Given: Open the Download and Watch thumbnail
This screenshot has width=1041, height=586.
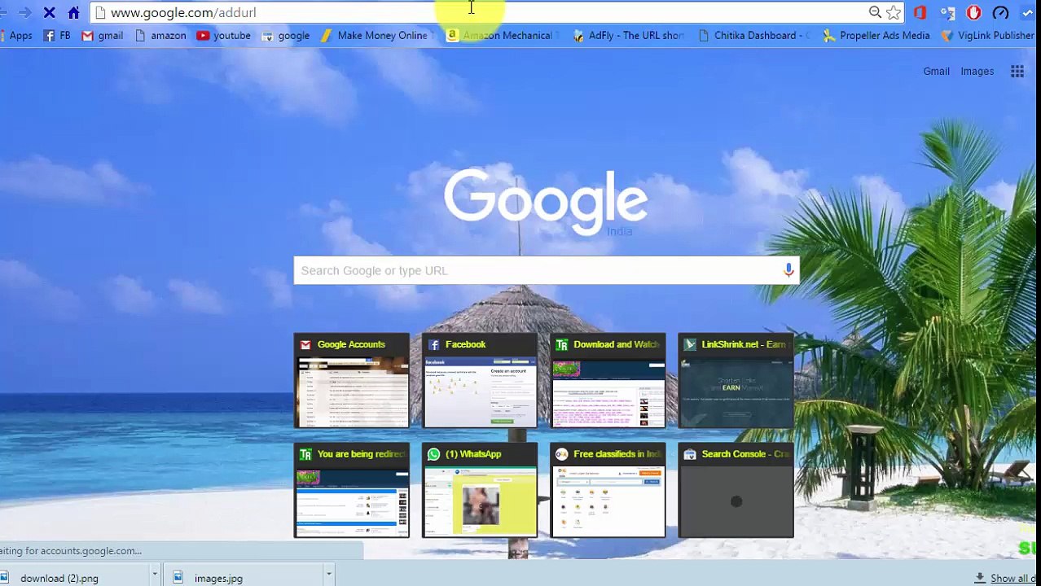Looking at the screenshot, I should pos(608,380).
